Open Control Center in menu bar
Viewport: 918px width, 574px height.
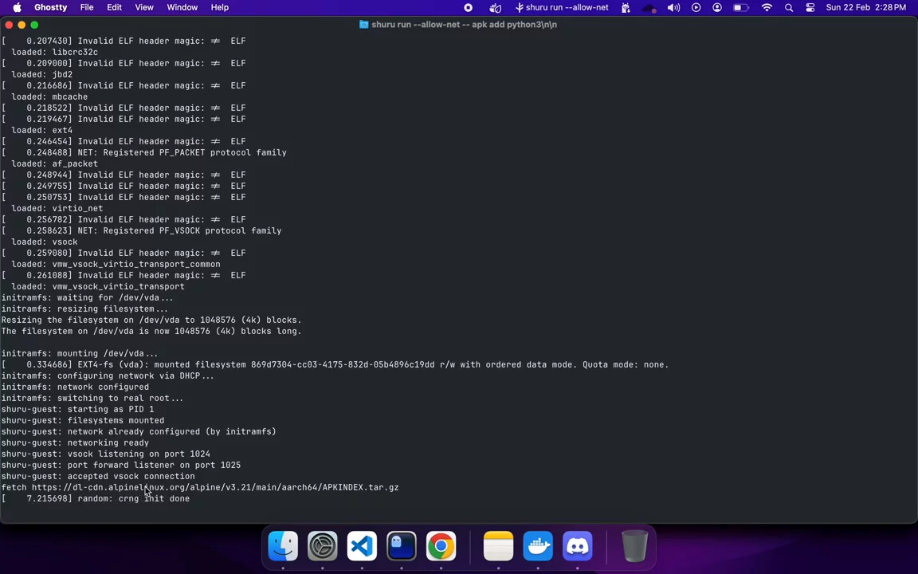[x=810, y=7]
